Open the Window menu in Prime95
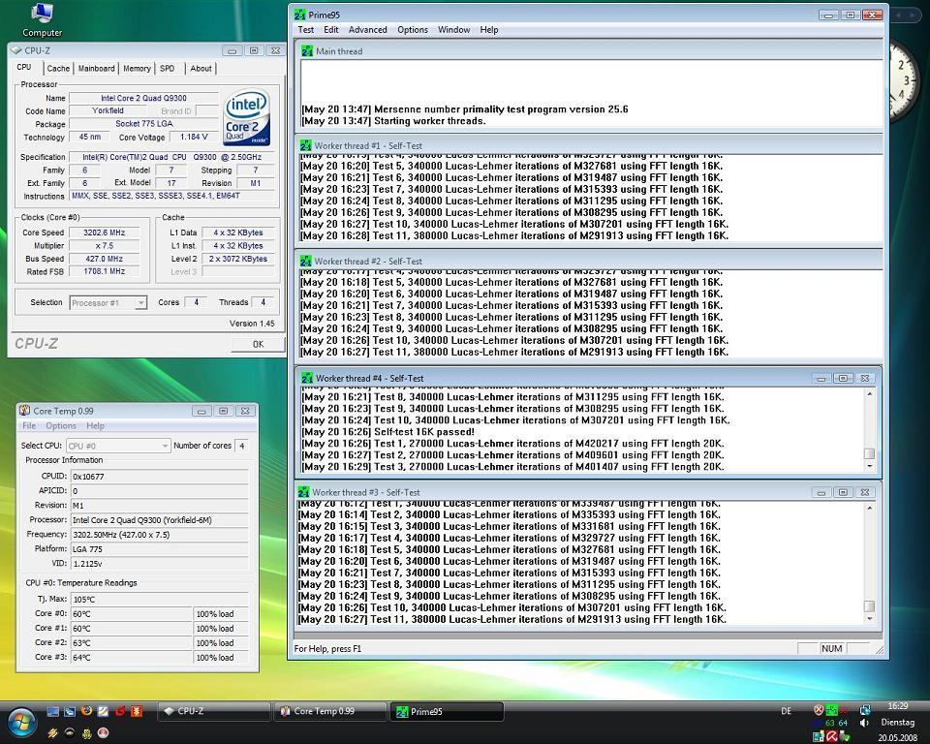930x744 pixels. pos(453,30)
